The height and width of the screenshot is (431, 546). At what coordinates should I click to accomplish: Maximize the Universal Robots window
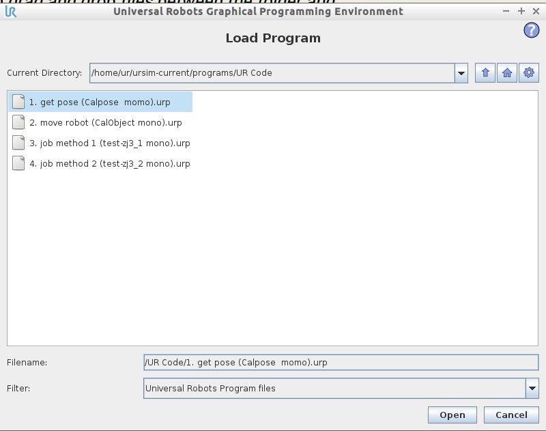521,12
